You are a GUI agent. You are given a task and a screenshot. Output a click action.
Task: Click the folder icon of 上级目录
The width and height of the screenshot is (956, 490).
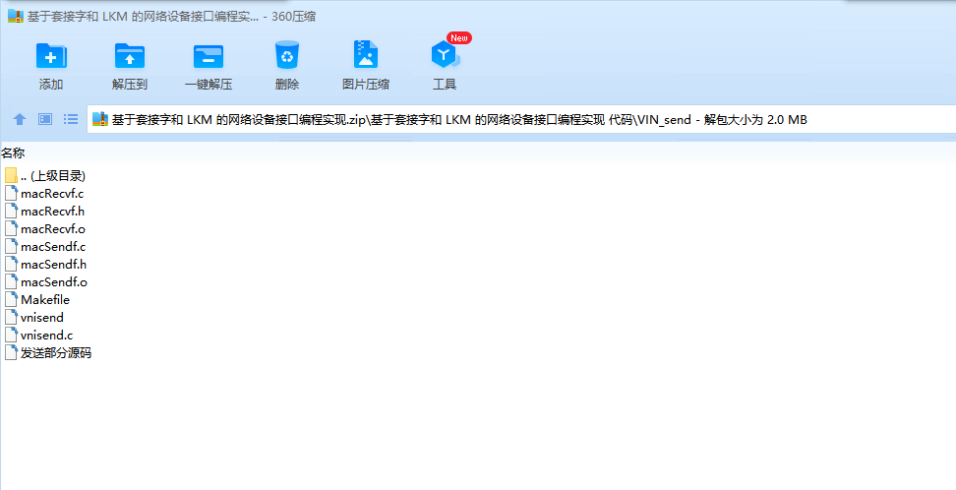pyautogui.click(x=11, y=176)
